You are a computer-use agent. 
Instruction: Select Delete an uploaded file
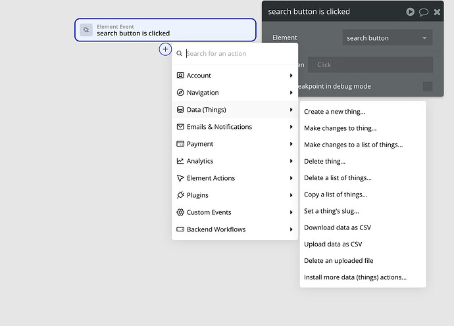tap(338, 261)
